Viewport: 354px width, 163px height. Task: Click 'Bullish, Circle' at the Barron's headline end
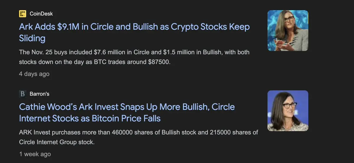pyautogui.click(x=208, y=107)
